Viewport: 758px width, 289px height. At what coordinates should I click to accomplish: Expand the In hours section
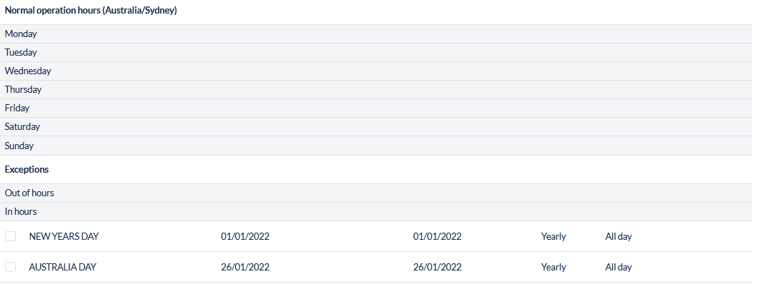pos(21,211)
